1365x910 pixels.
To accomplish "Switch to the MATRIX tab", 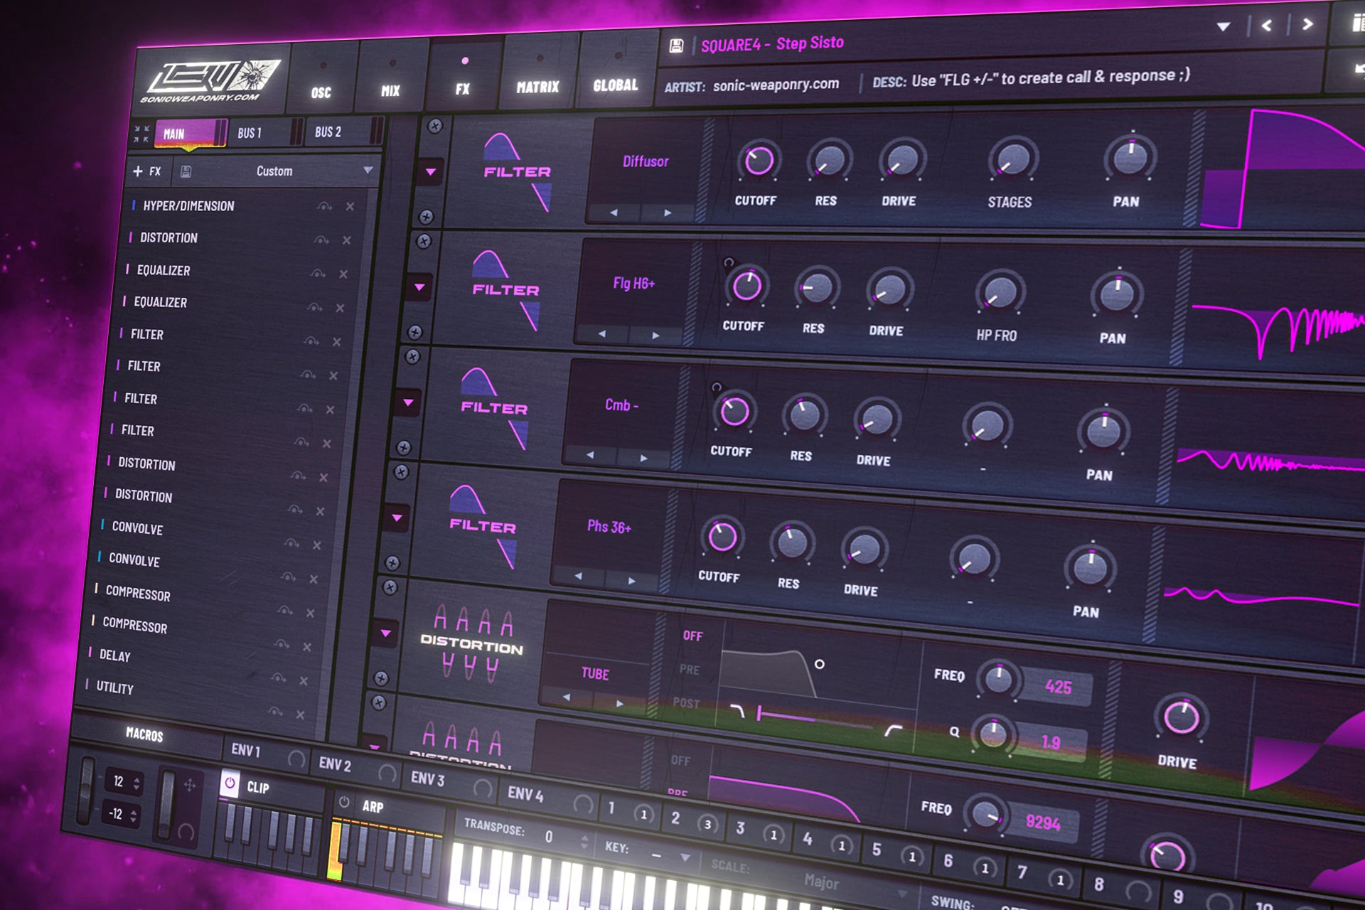I will tap(537, 87).
